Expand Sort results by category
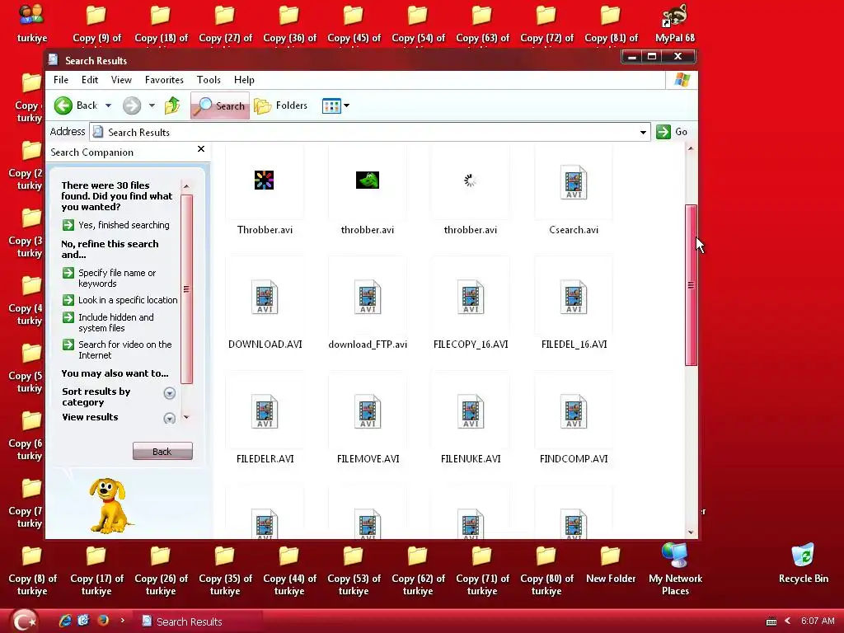The image size is (844, 633). [x=169, y=393]
